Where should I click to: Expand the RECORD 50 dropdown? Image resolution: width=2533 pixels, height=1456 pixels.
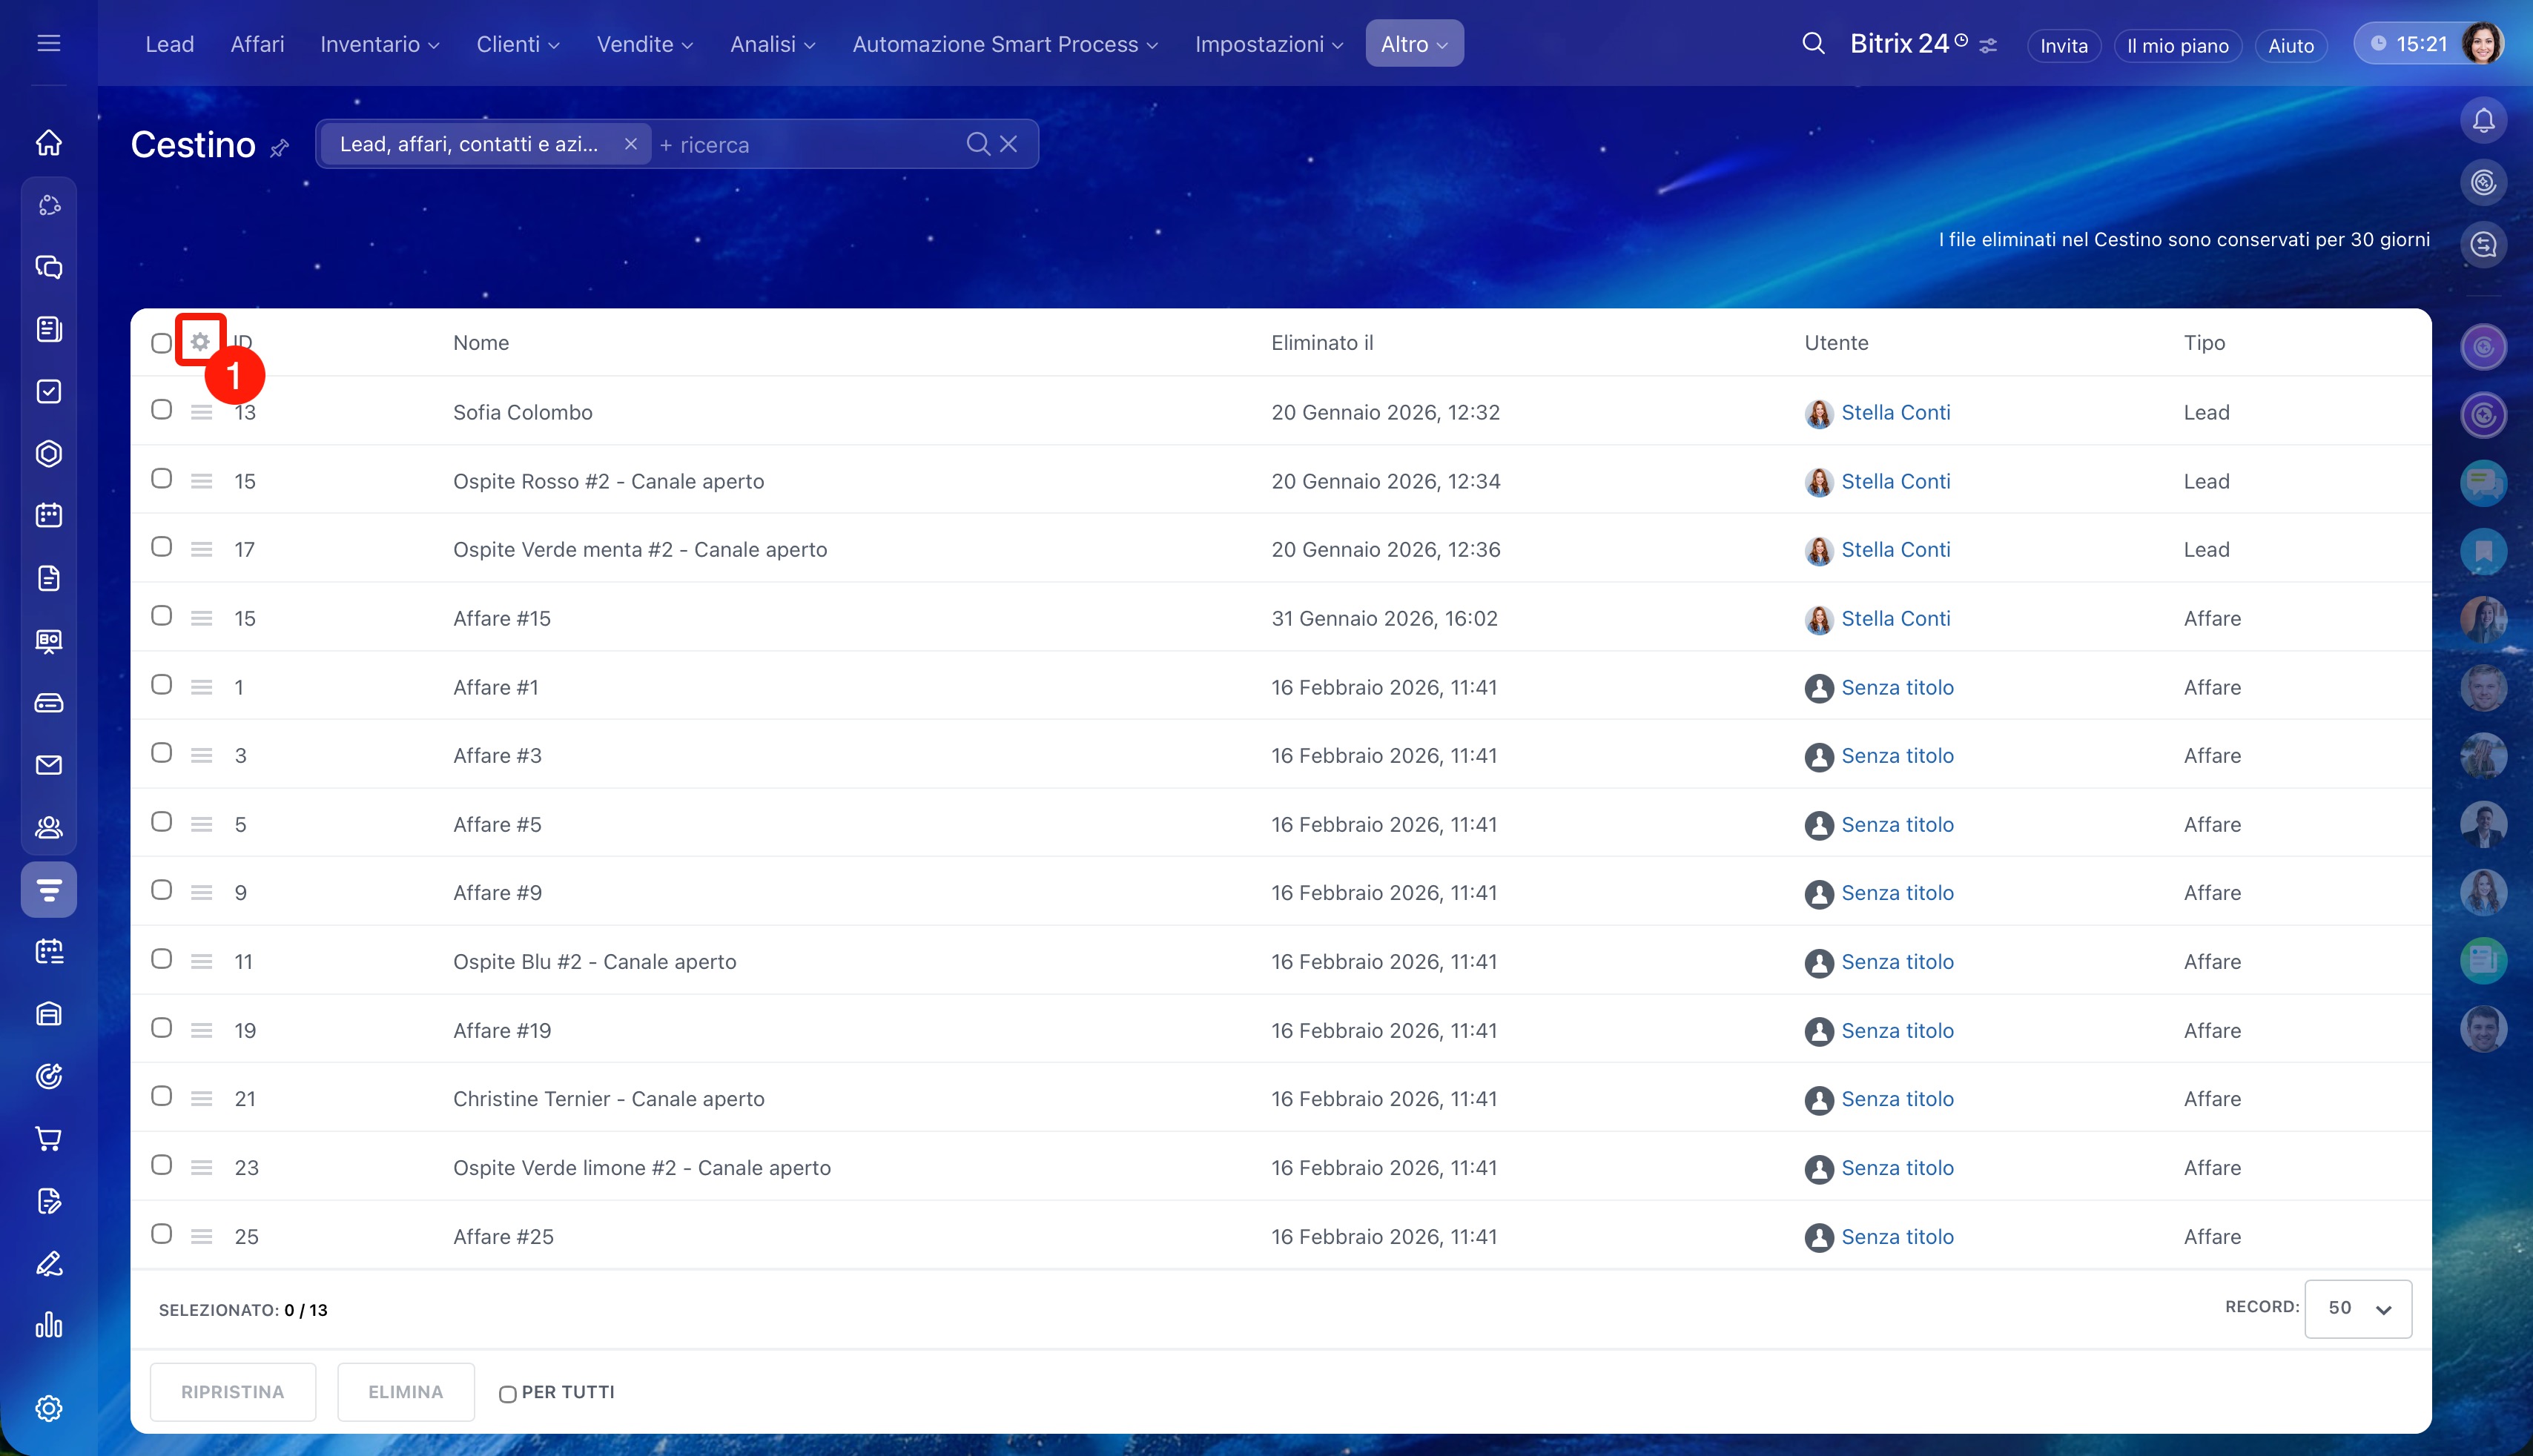(2357, 1308)
